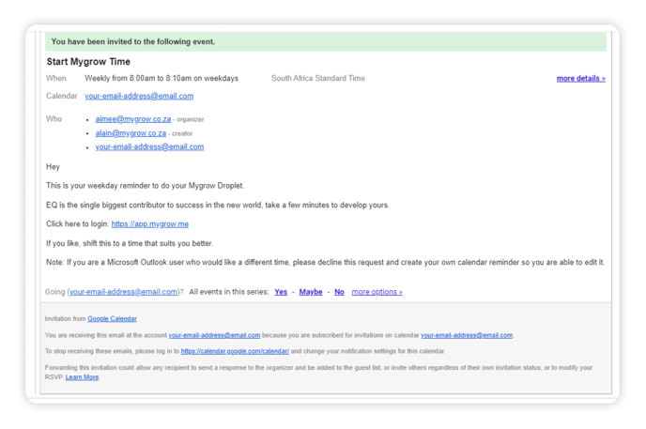
Task: Click the 'Who' label
Action: coord(54,119)
